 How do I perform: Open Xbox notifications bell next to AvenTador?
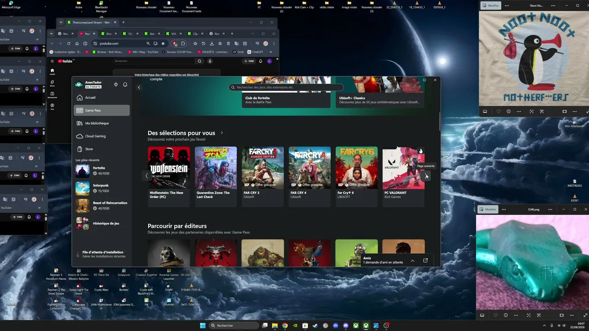pyautogui.click(x=125, y=85)
